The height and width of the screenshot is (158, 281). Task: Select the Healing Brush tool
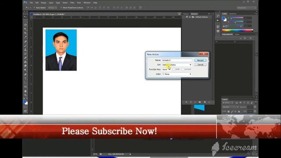(25, 42)
